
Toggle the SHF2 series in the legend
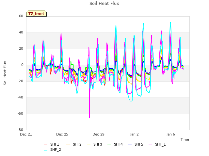pyautogui.click(x=74, y=144)
